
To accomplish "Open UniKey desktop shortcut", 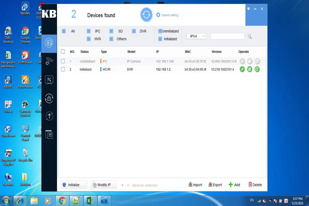I will click(8, 106).
